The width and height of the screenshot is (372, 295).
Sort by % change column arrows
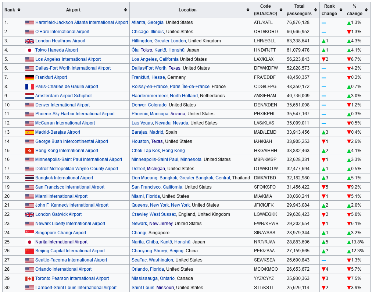[x=366, y=10]
